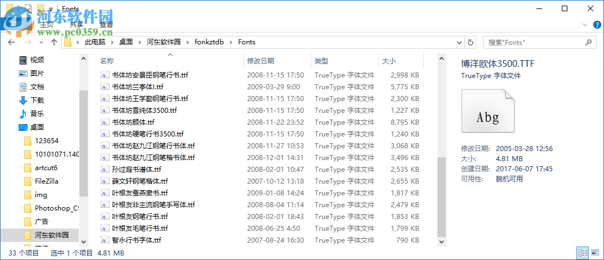Click the file list scrollbar thumb
Viewport: 604px width, 260px height.
[x=441, y=197]
